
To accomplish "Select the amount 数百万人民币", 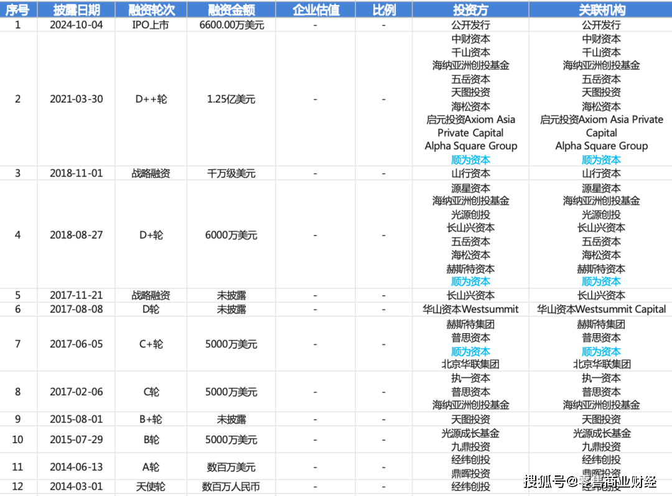I will 231,487.
